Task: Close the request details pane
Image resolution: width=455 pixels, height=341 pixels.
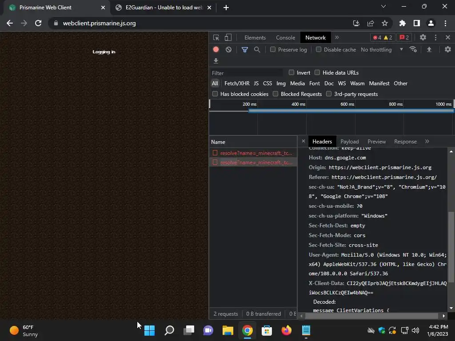Action: coord(303,141)
